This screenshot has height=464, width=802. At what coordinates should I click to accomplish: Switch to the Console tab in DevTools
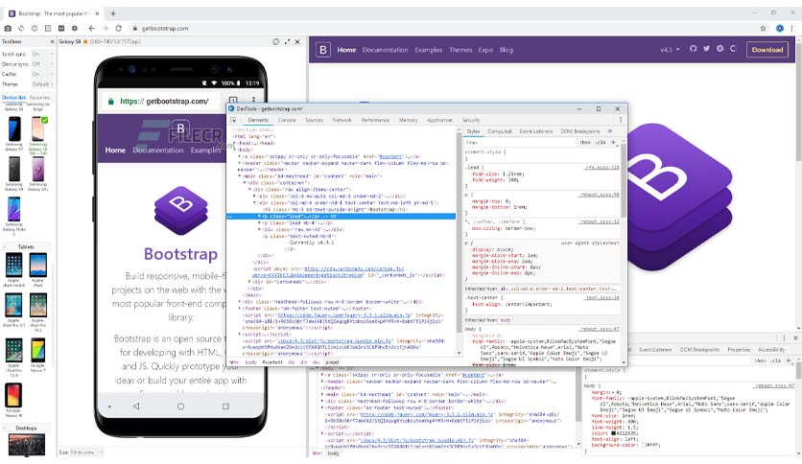pyautogui.click(x=287, y=120)
